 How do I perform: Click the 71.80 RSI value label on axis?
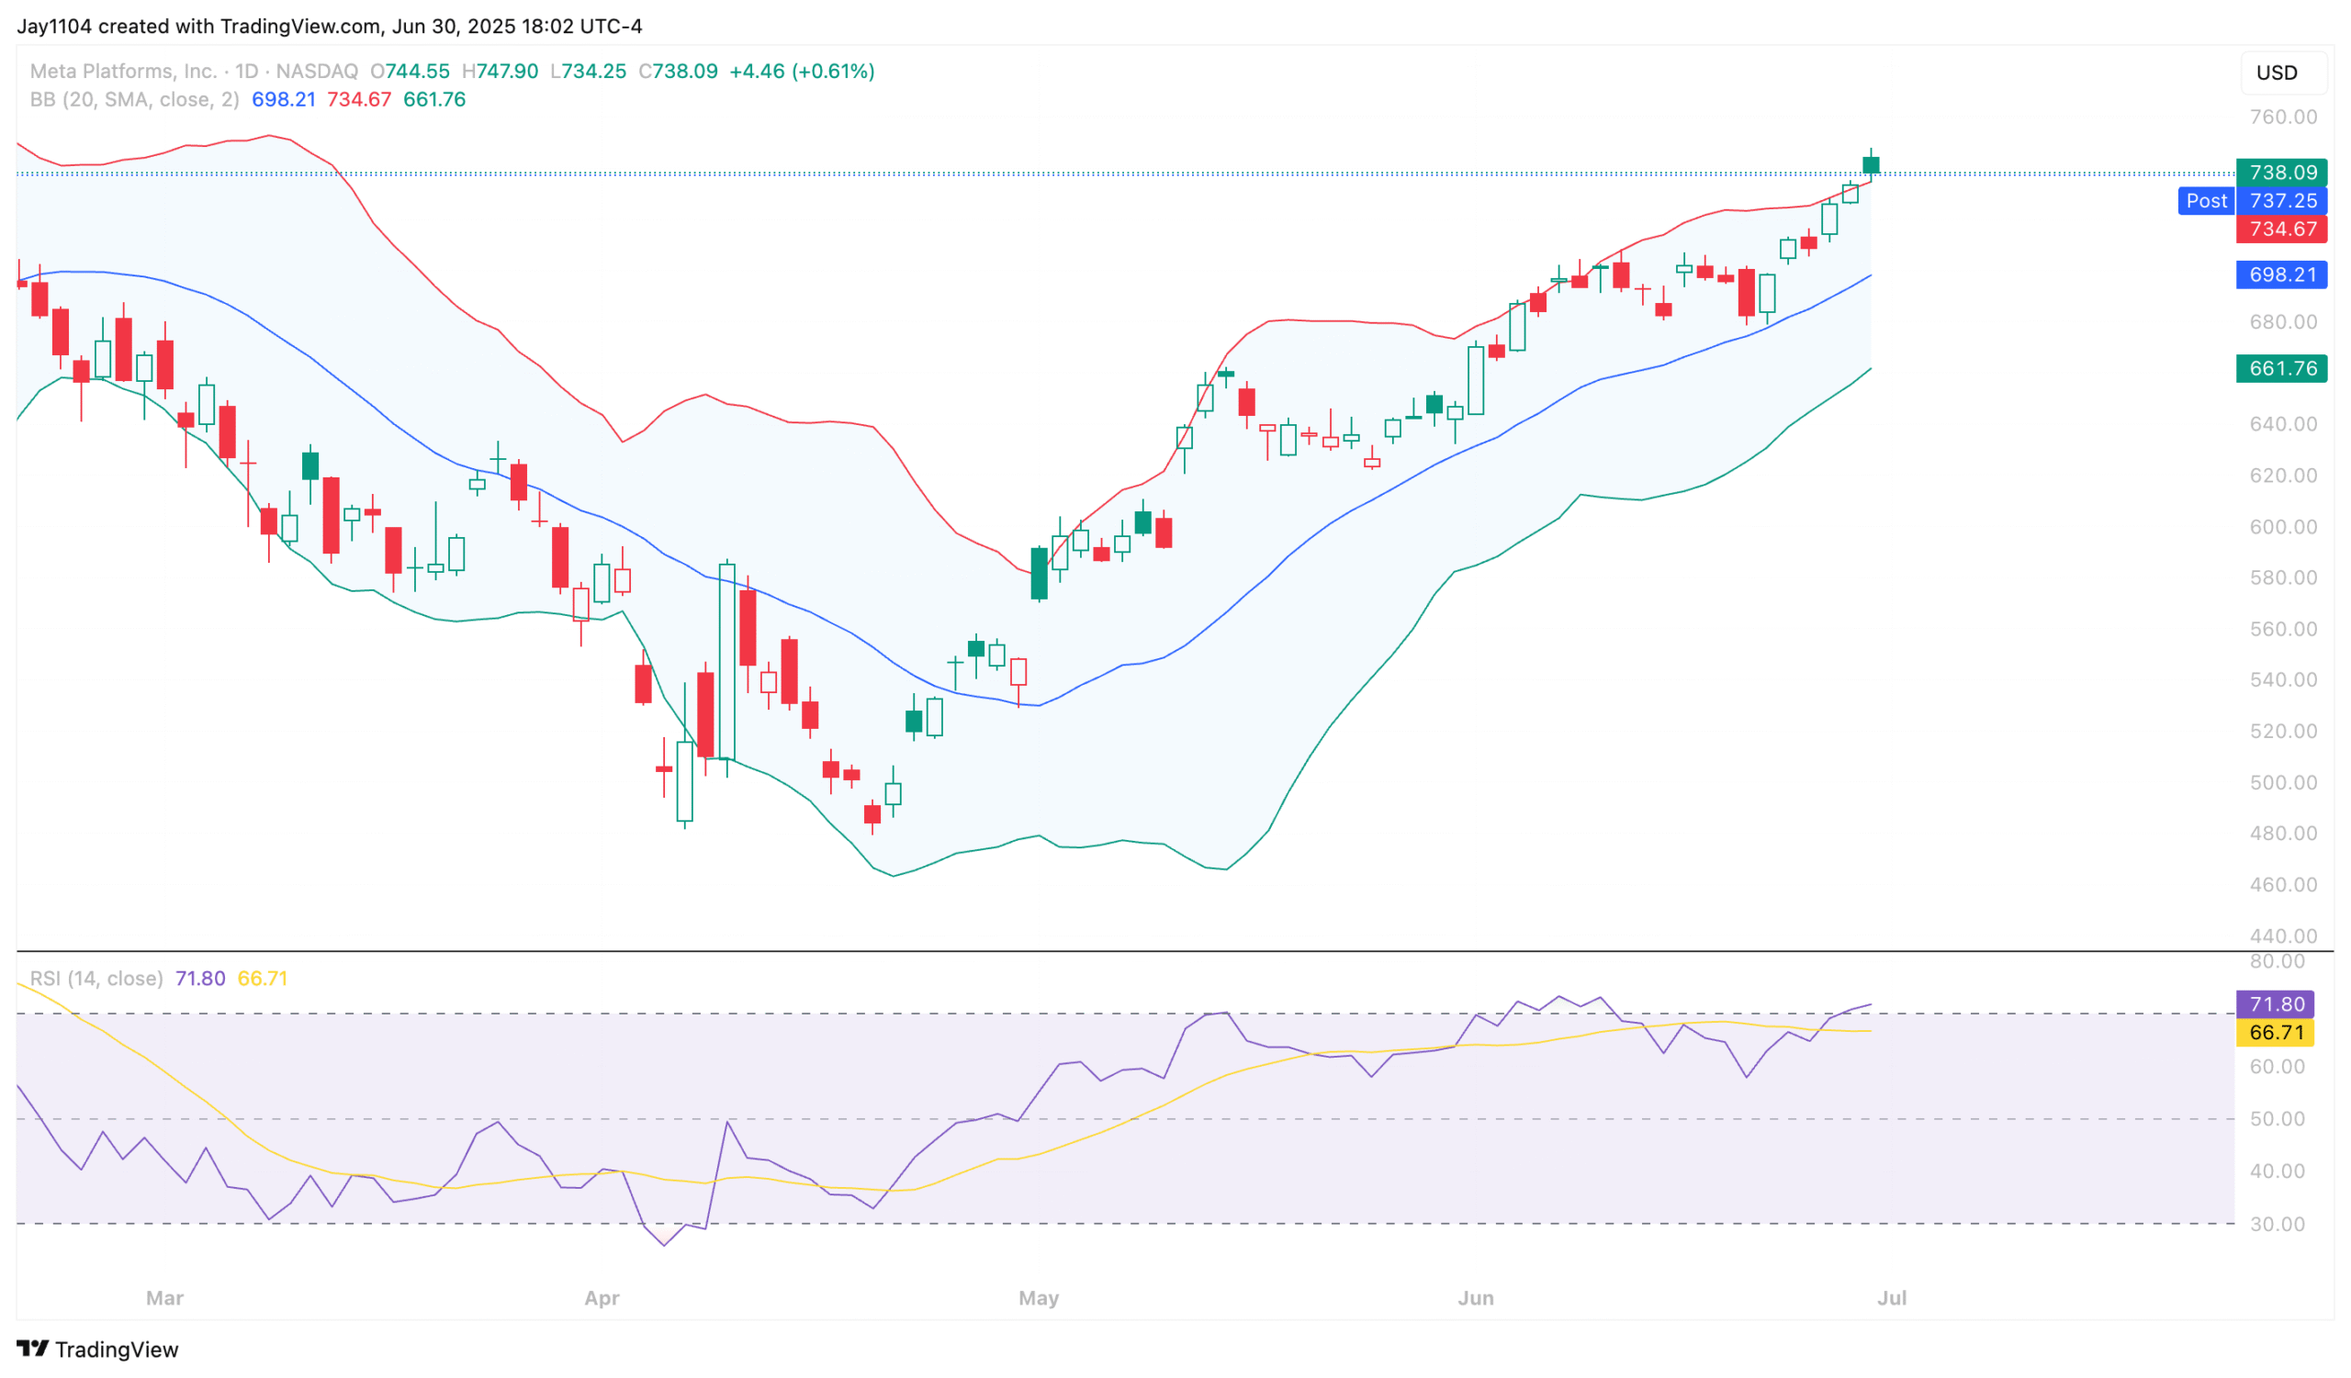pyautogui.click(x=2276, y=1004)
